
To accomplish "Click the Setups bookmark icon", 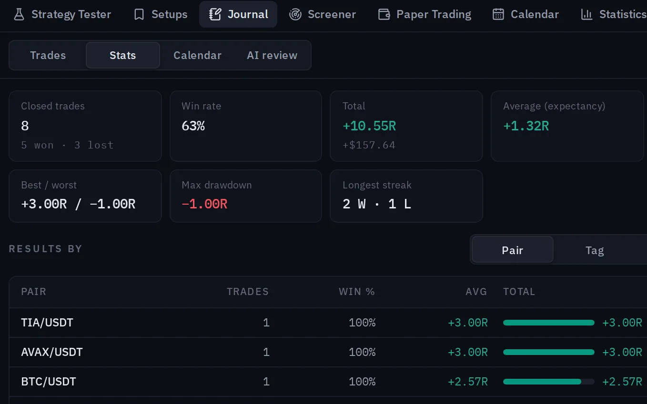I will [x=139, y=14].
